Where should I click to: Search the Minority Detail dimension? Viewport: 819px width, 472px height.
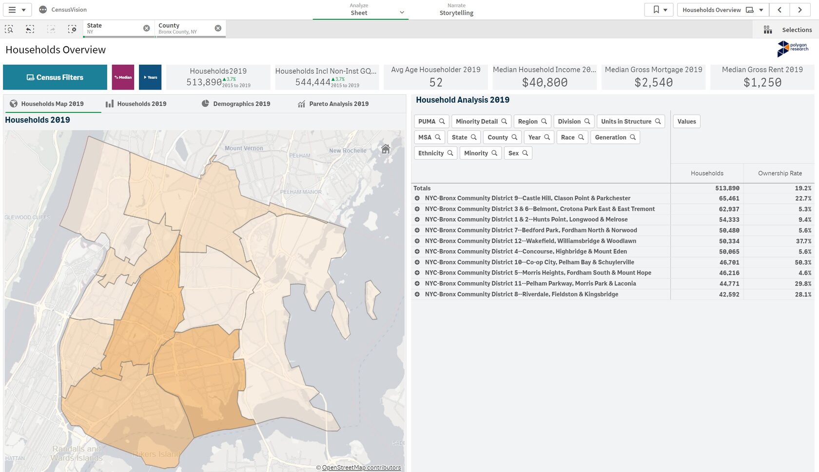[482, 121]
